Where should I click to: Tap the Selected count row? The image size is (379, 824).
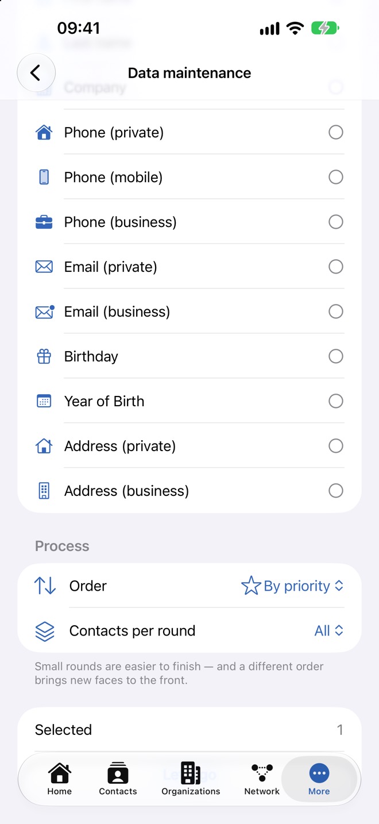coord(189,730)
